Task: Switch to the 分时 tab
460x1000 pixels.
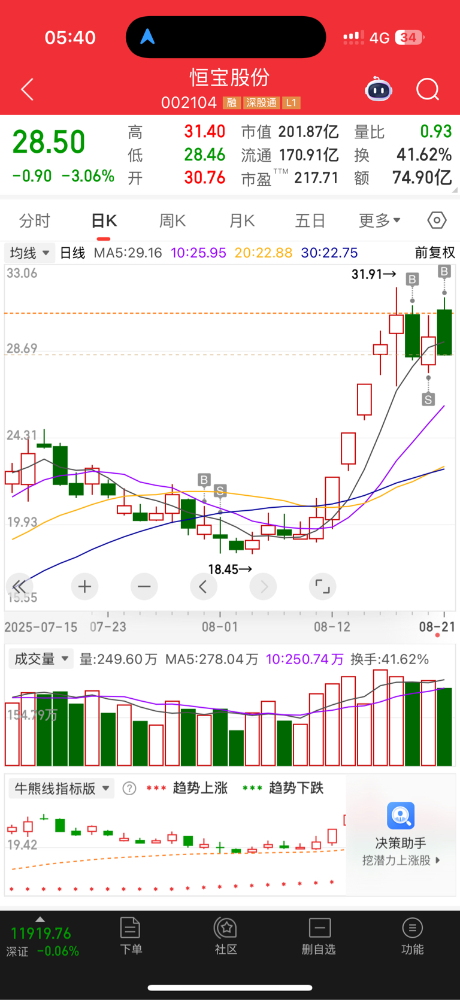Action: (x=34, y=220)
